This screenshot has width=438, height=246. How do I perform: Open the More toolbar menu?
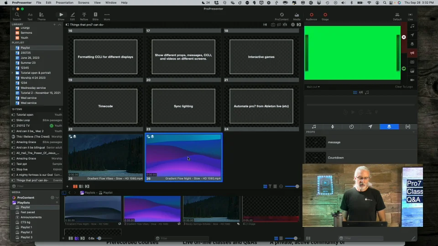click(107, 16)
